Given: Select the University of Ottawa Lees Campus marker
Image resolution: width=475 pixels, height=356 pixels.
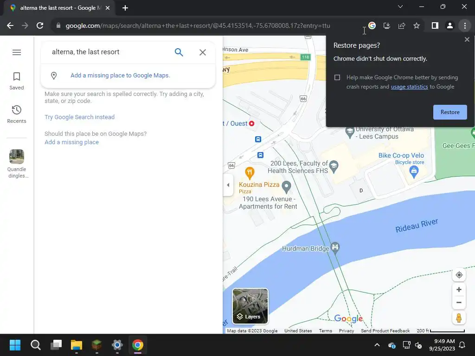Looking at the screenshot, I should pos(350,132).
